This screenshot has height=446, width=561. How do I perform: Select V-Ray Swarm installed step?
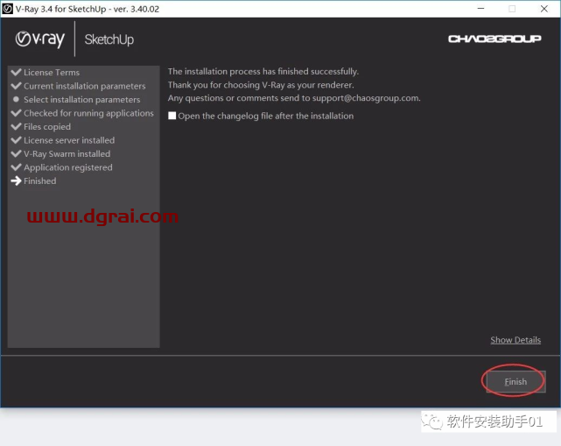(67, 154)
